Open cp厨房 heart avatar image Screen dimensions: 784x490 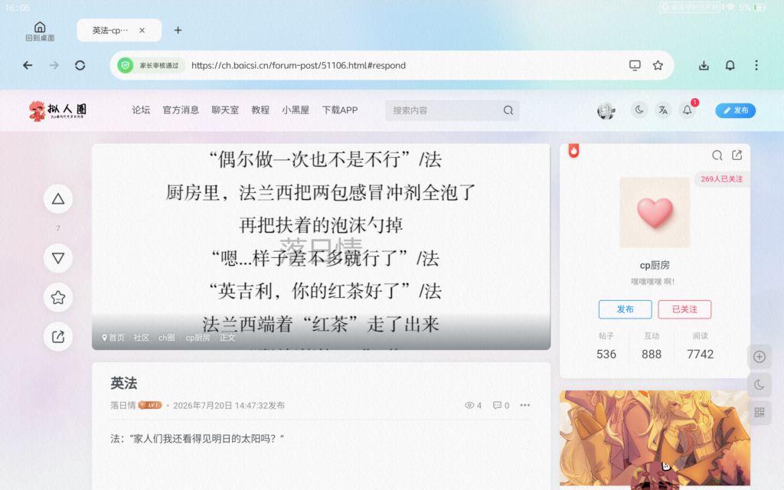[x=655, y=213]
